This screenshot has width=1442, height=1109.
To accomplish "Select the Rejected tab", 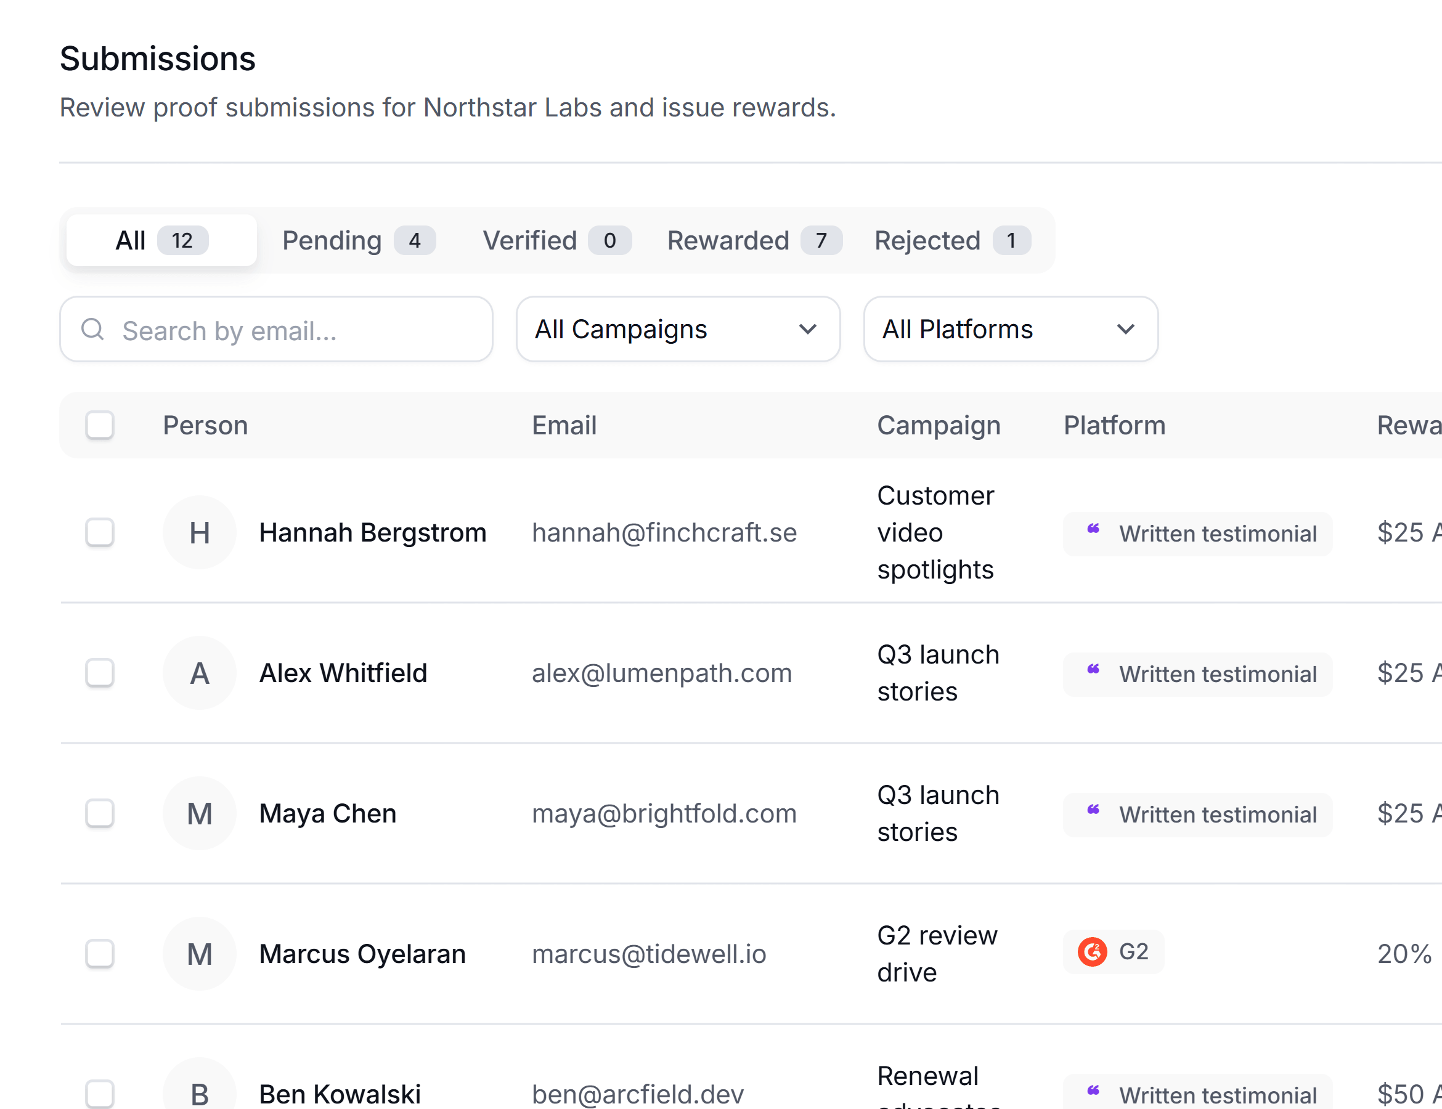I will 952,240.
